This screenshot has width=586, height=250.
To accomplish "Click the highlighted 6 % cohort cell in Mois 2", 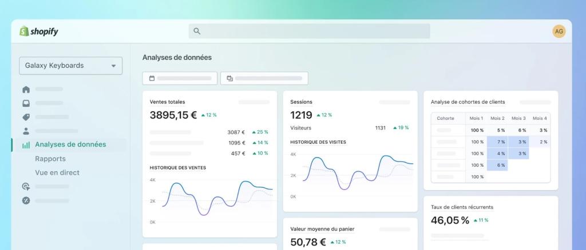I will coord(497,165).
